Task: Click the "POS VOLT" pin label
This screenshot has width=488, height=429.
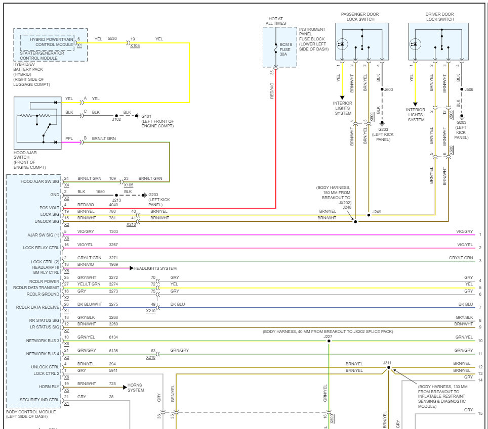Action: click(49, 208)
